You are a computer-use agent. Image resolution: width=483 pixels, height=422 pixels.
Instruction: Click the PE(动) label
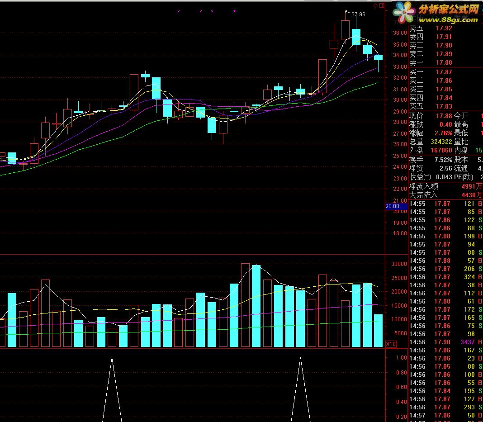click(464, 177)
